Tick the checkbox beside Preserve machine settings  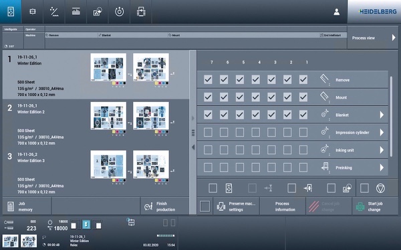pos(205,207)
